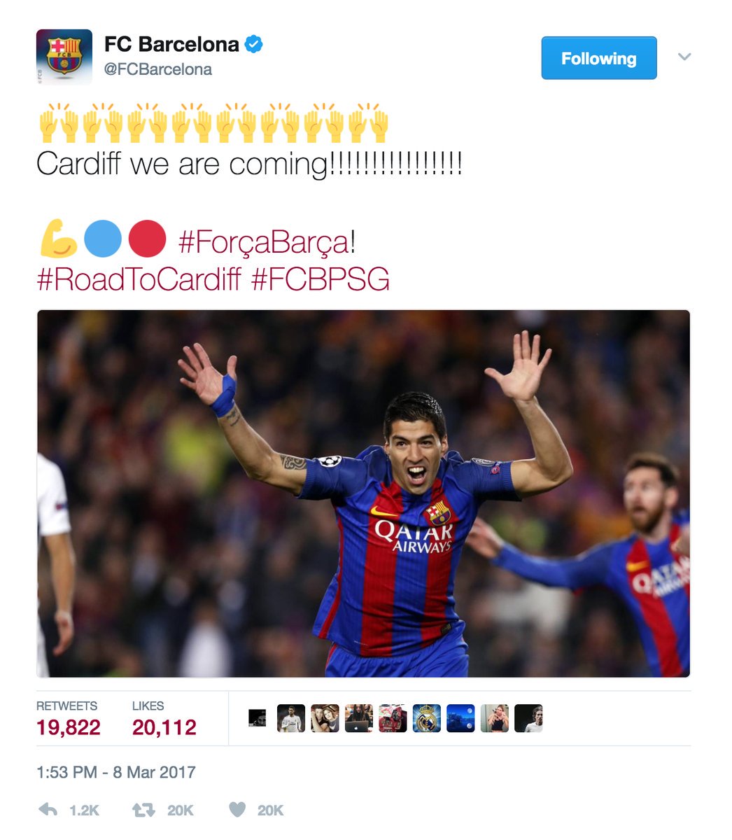This screenshot has height=840, width=732.
Task: Open the celebrating player photo
Action: point(363,493)
